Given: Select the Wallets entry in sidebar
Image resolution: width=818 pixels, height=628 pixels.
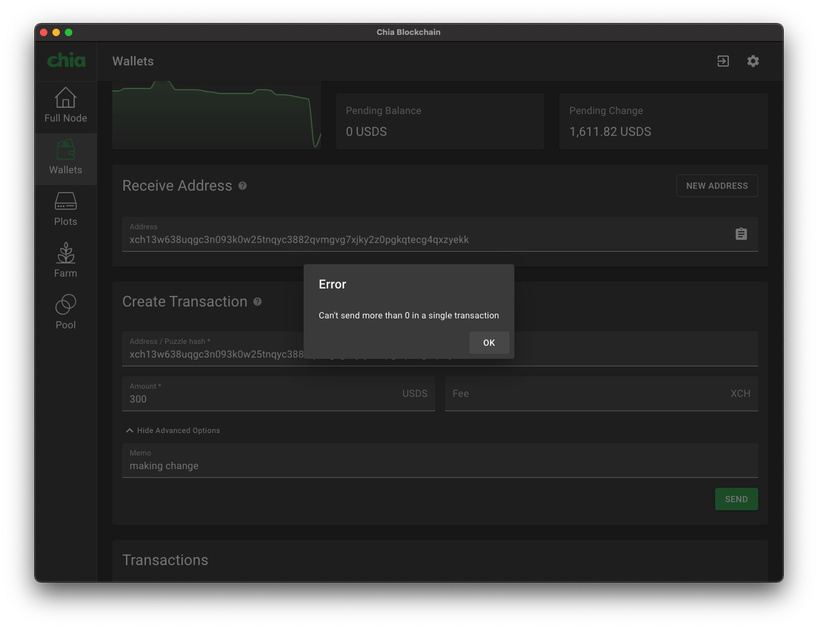Looking at the screenshot, I should [65, 159].
